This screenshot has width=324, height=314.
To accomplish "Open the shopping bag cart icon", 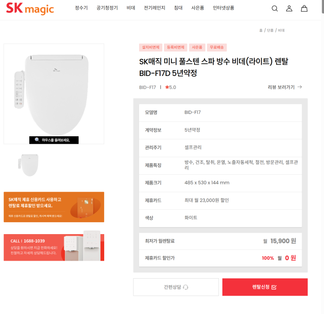I will point(304,8).
